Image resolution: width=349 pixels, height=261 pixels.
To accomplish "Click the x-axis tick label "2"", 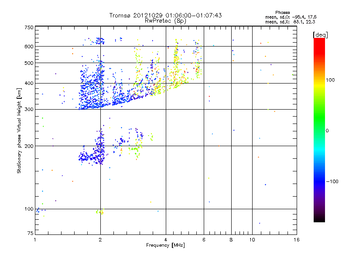I will [100, 240].
